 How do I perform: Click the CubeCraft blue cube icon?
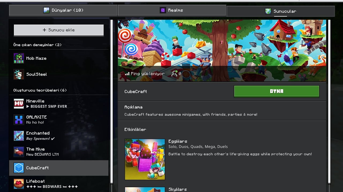coord(19,168)
